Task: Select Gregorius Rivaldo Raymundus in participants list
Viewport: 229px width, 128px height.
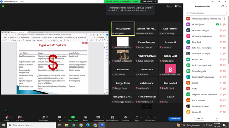Action: [x=206, y=95]
